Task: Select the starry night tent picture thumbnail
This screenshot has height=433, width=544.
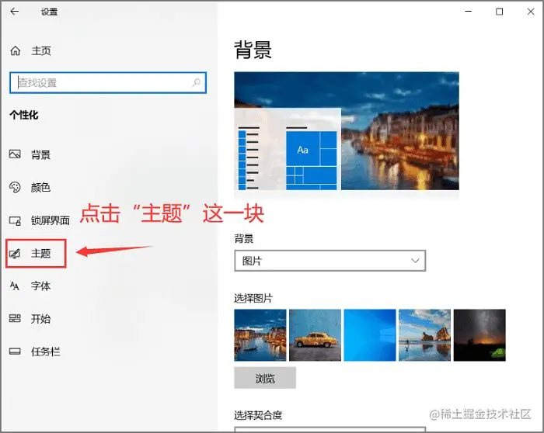Action: coord(479,335)
